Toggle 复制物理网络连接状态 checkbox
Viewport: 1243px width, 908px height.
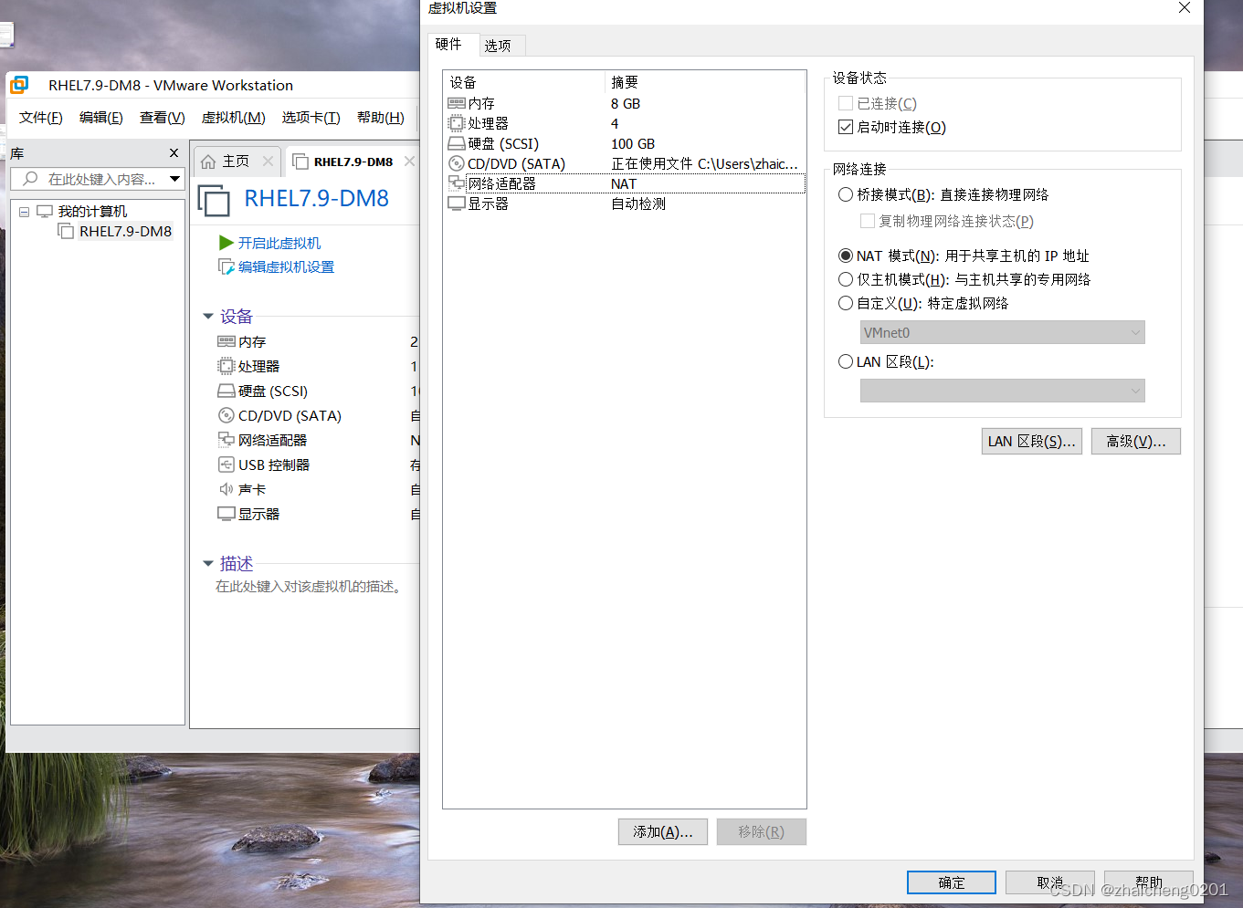tap(868, 221)
